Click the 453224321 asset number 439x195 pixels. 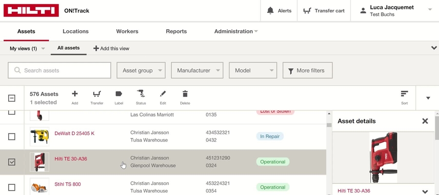(218, 183)
